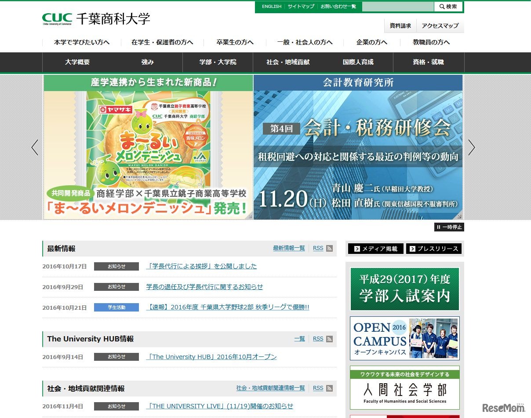This screenshot has width=531, height=418.
Task: Click the carousel previous arrow
Action: click(35, 147)
